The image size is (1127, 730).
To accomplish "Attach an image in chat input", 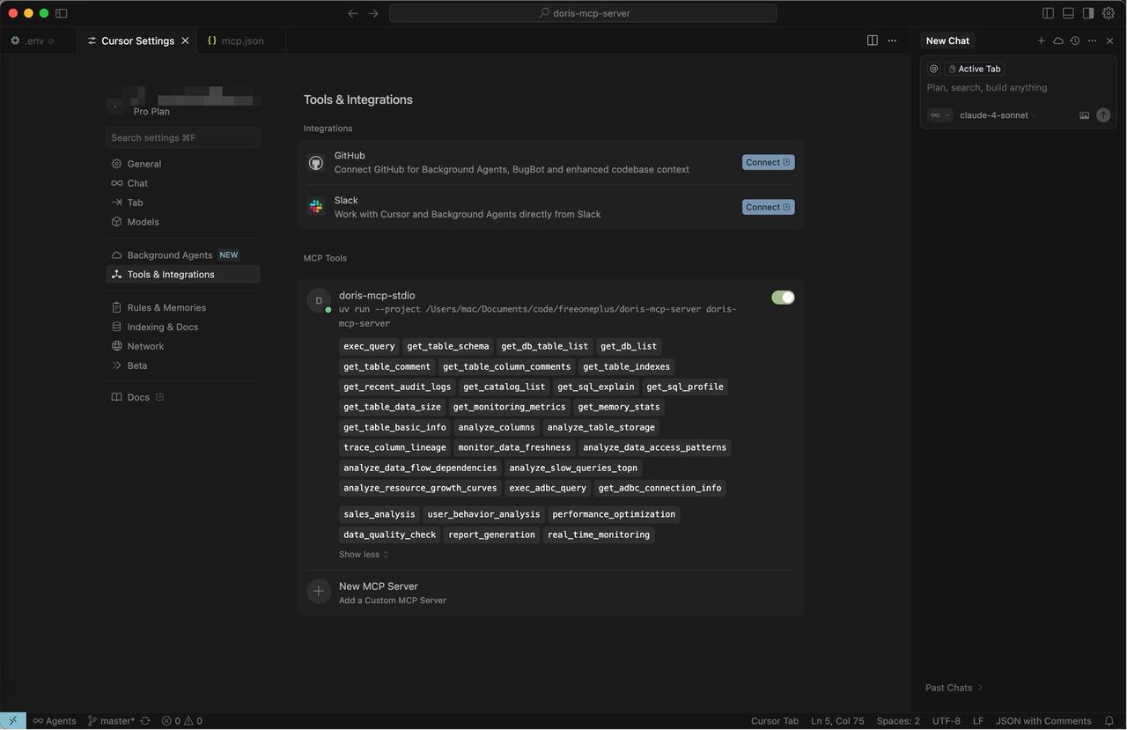I will (x=1085, y=115).
